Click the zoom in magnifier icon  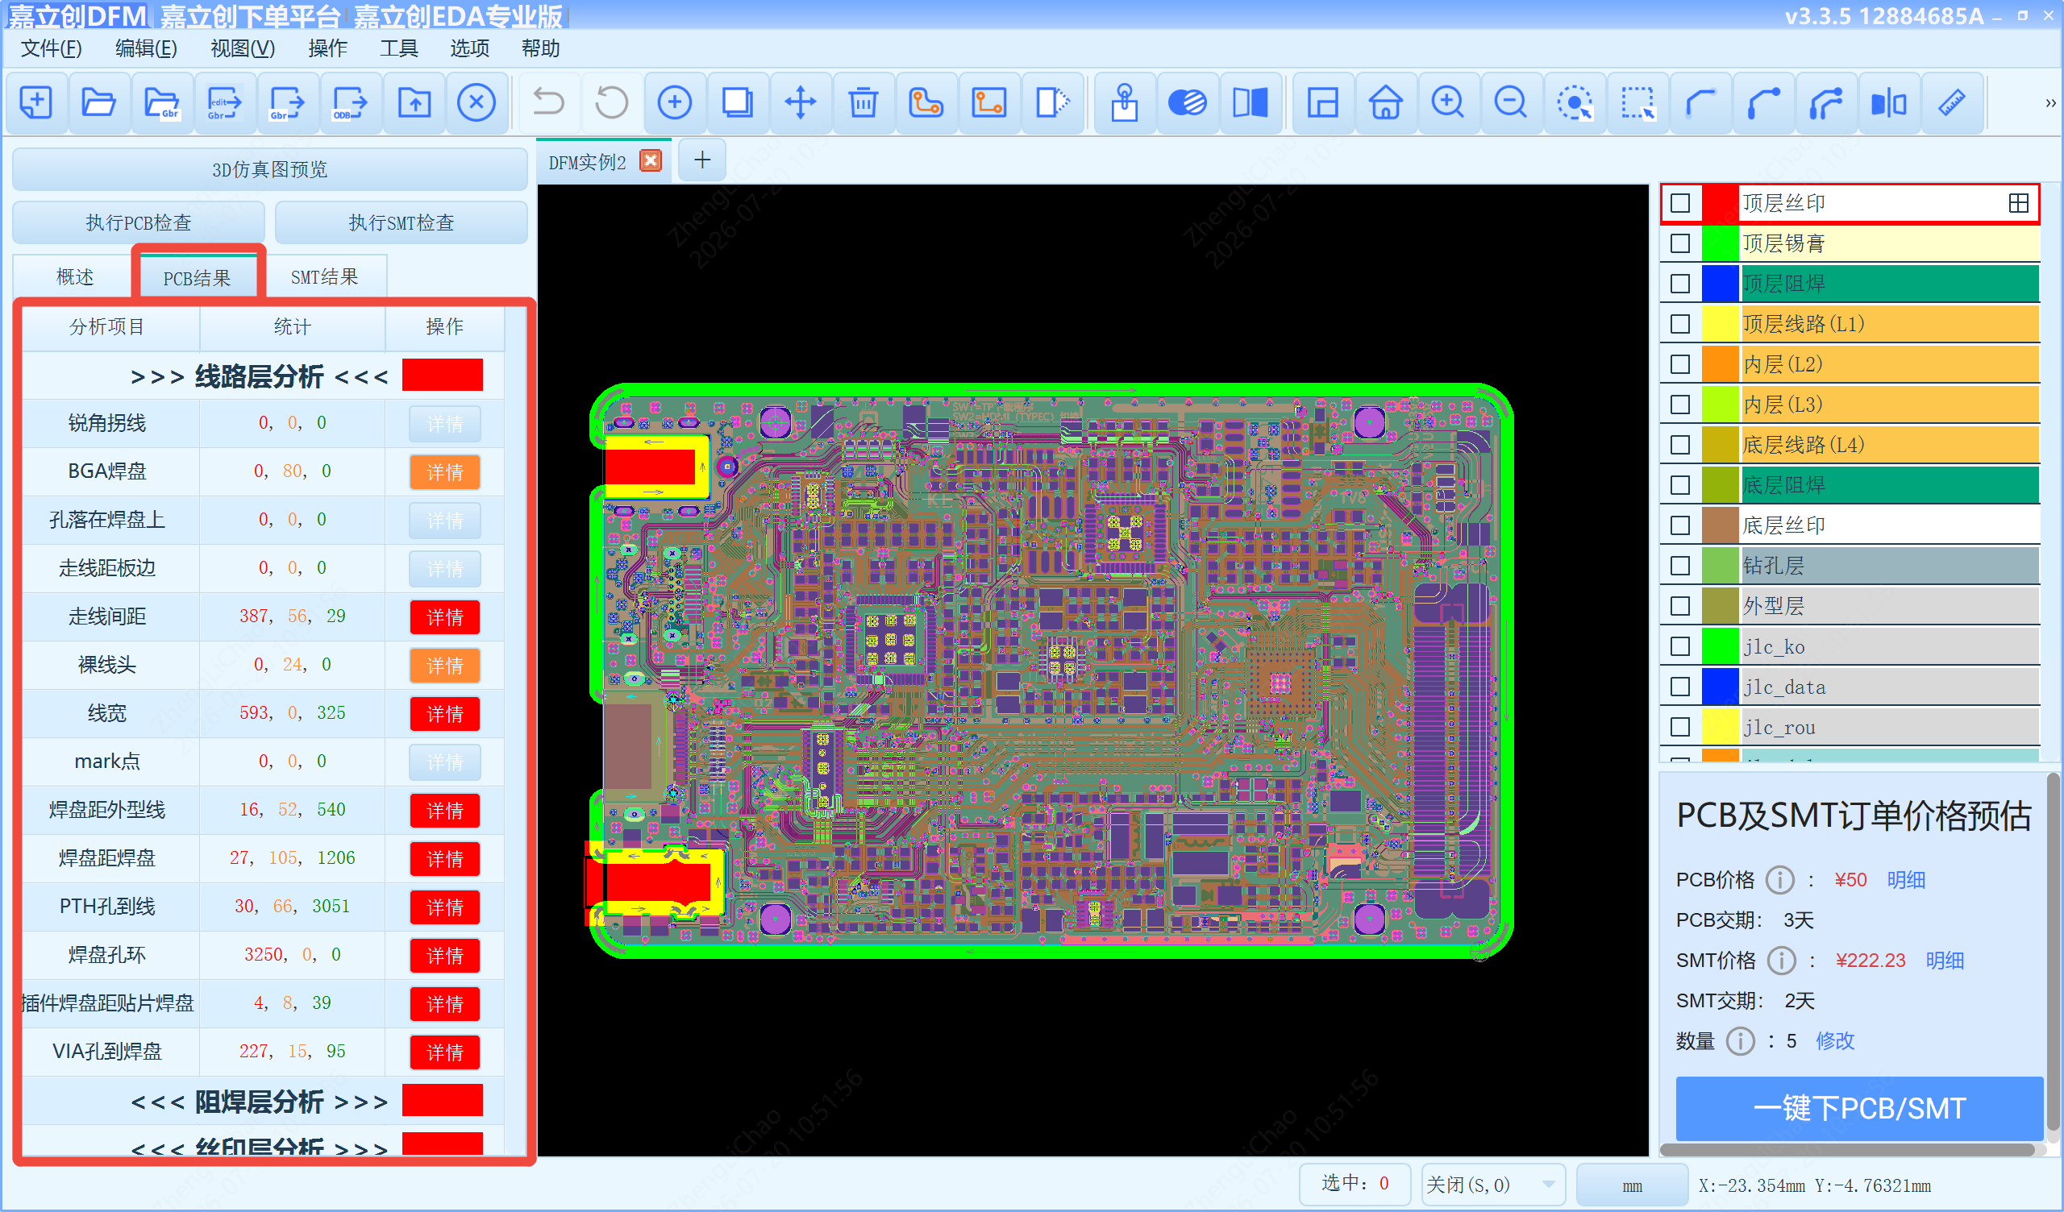click(1447, 103)
